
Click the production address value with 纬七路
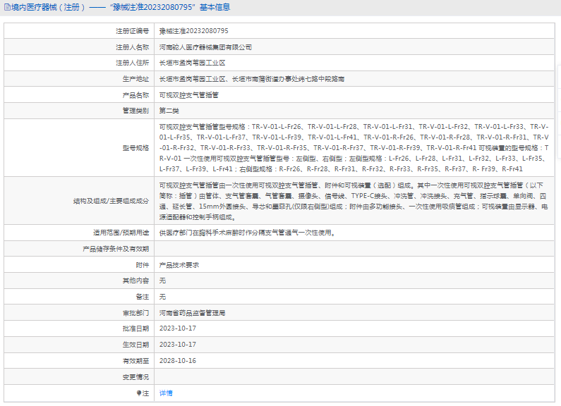tap(252, 79)
